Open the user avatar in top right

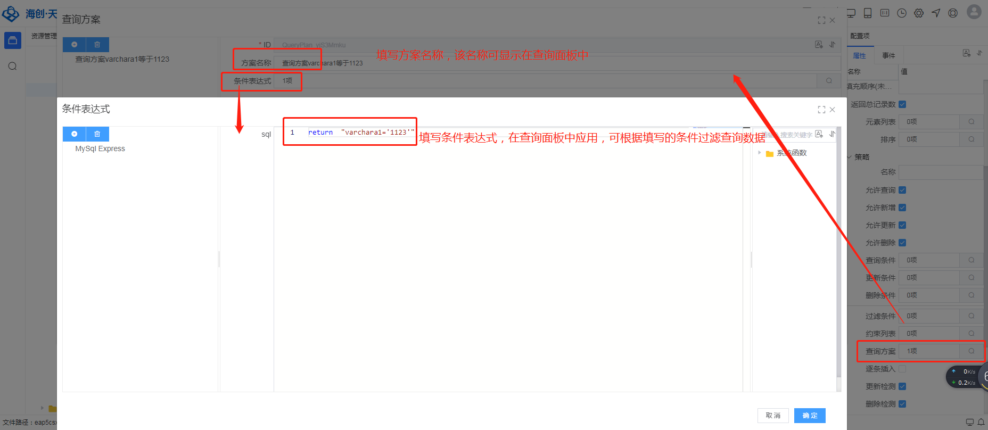click(974, 12)
